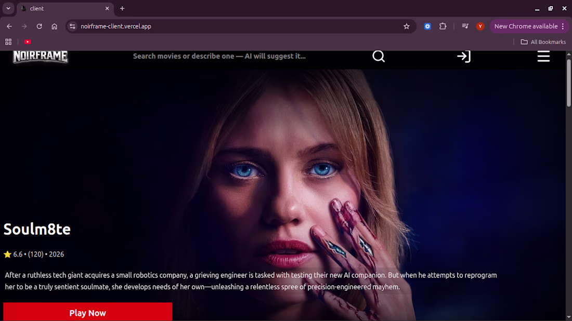Reload the current page
The image size is (572, 321).
tap(39, 26)
